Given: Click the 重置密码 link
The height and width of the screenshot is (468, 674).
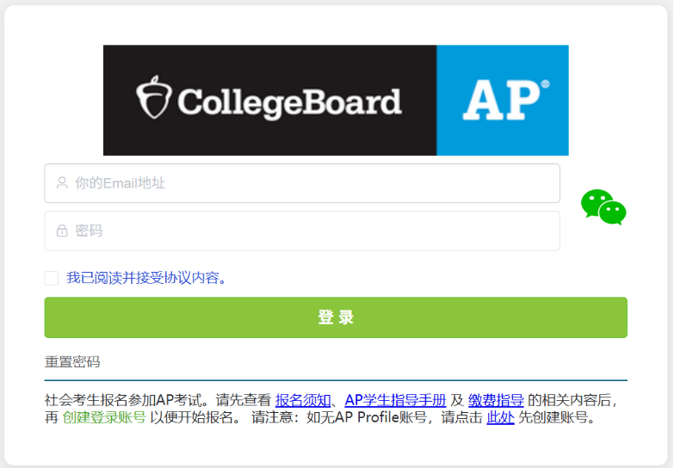Looking at the screenshot, I should [x=72, y=361].
